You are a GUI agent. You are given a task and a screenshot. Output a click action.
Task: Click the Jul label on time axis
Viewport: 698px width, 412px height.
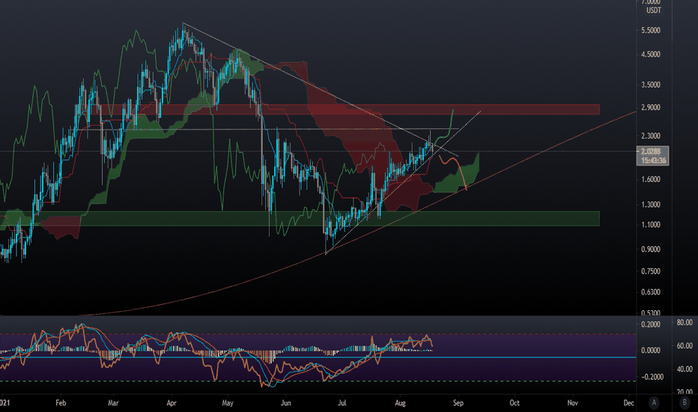(x=342, y=403)
